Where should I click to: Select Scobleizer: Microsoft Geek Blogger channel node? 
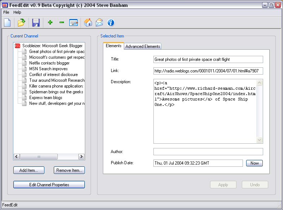[52, 46]
